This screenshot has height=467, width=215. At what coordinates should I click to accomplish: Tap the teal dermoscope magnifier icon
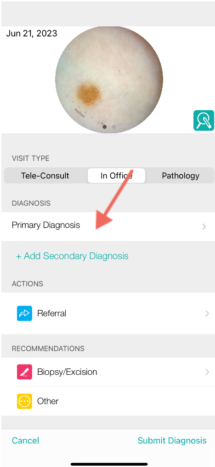tap(204, 120)
